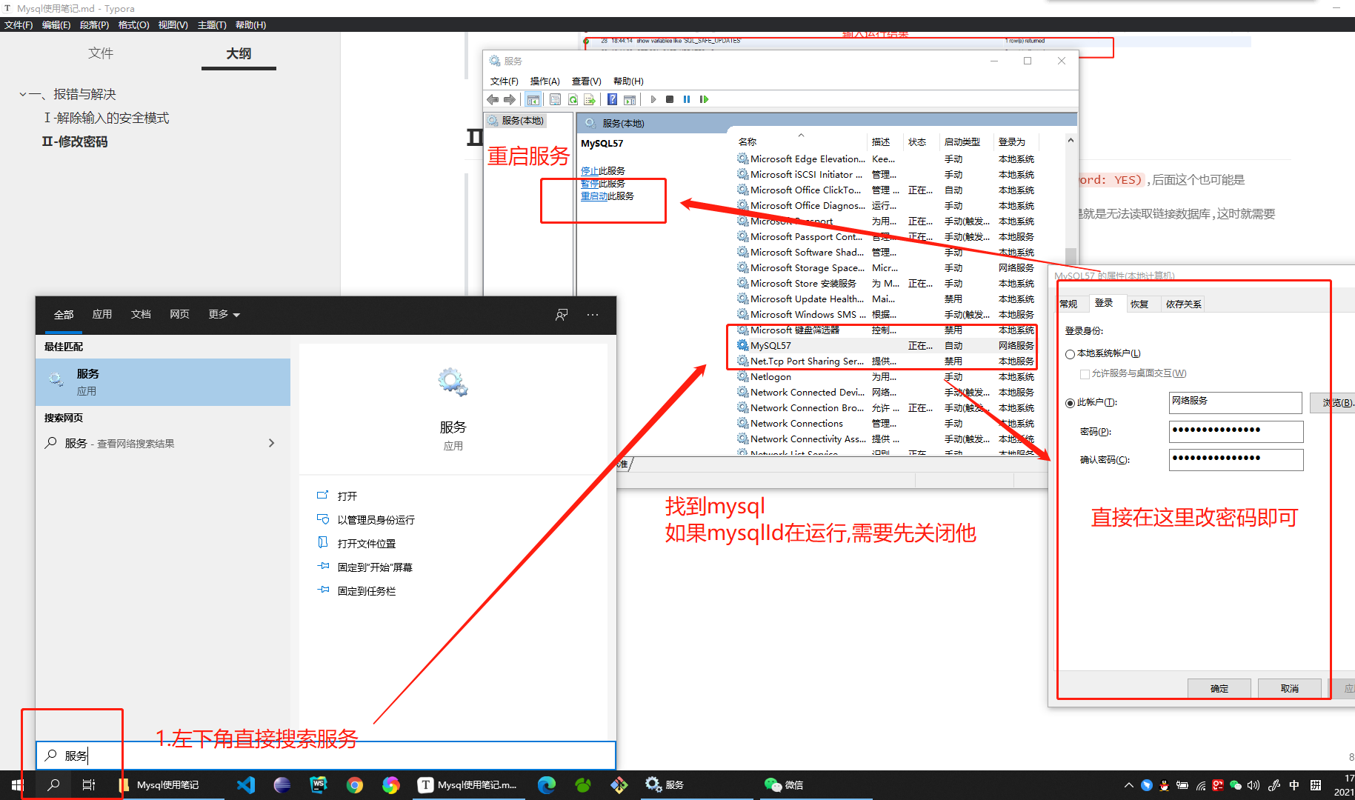Switch to the 登录 tab in properties dialog

coord(1105,304)
